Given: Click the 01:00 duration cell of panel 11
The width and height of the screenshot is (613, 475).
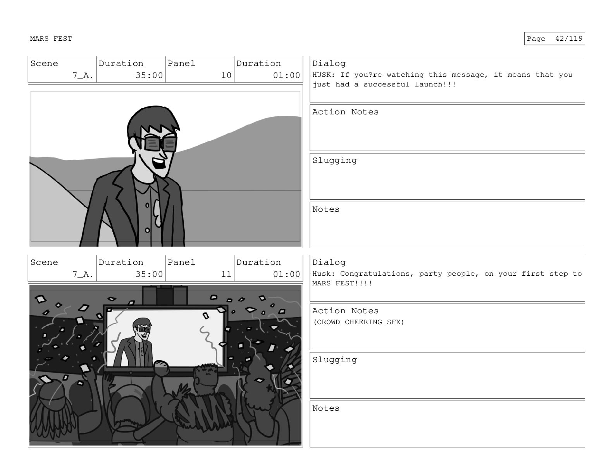Looking at the screenshot, I should click(x=269, y=268).
